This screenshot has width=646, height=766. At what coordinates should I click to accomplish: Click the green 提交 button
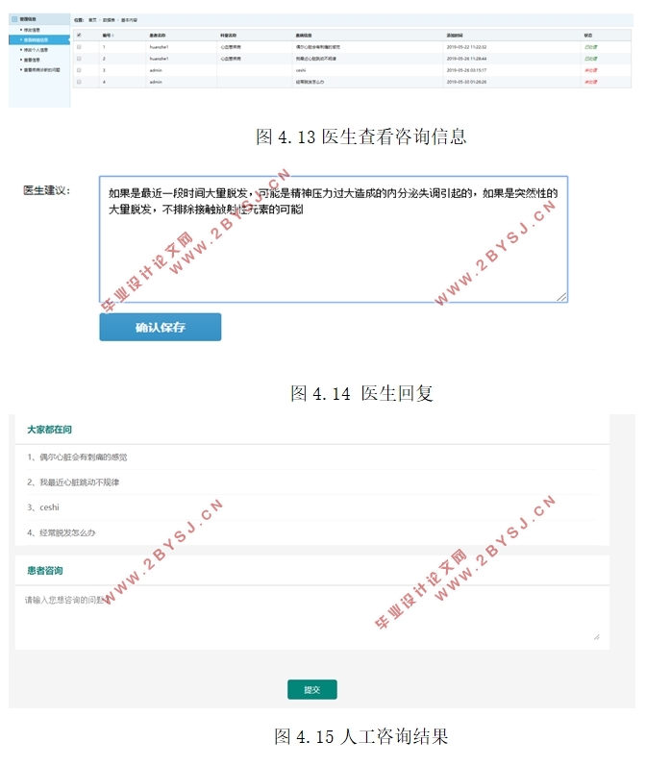311,689
